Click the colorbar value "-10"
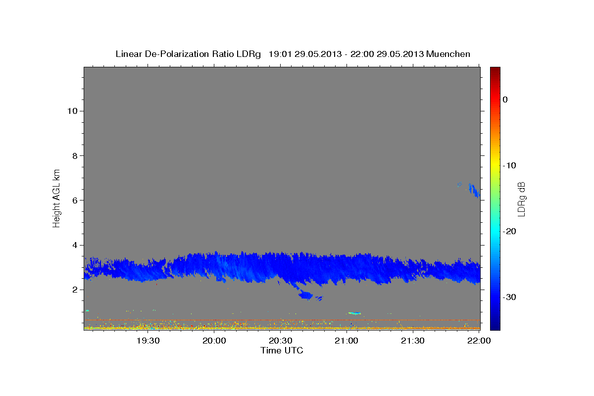The height and width of the screenshot is (396, 594). pos(509,165)
